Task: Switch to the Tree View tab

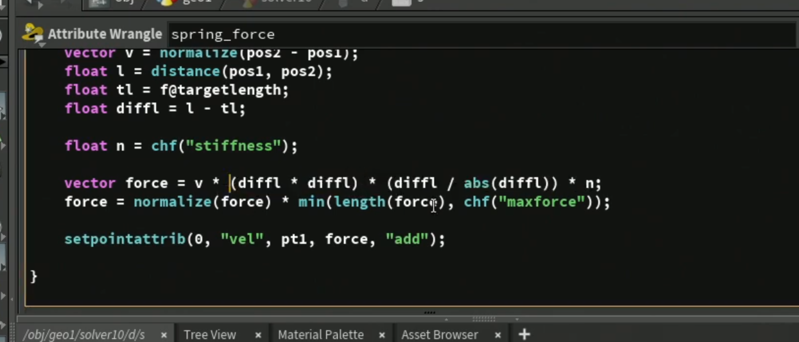Action: pyautogui.click(x=210, y=335)
